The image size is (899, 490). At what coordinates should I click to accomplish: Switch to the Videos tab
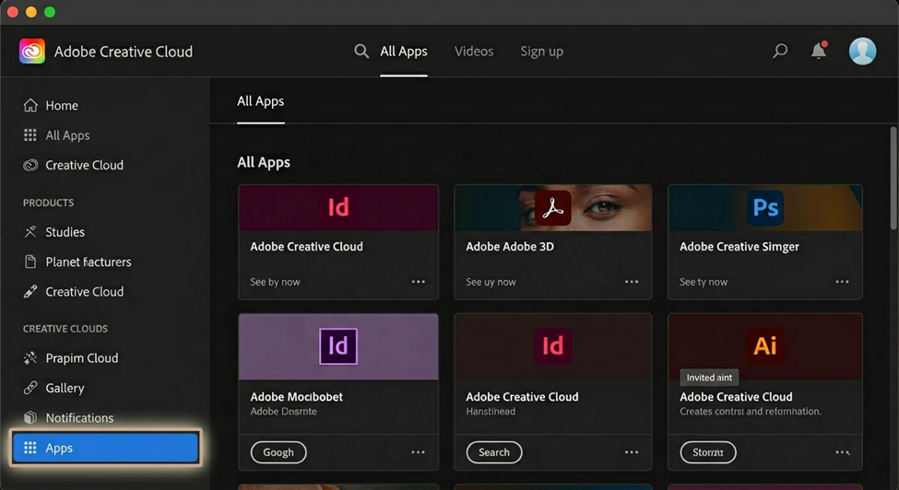click(474, 51)
